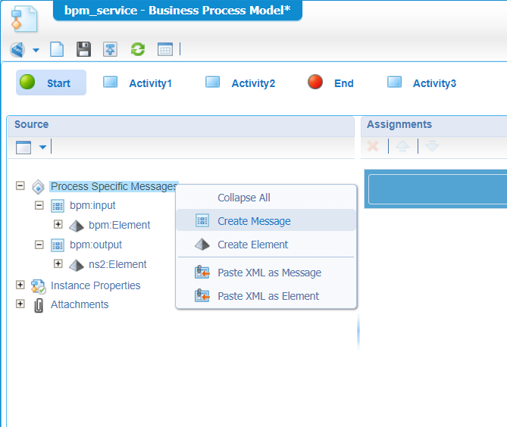Image resolution: width=507 pixels, height=427 pixels.
Task: Click the save floppy disk icon
Action: point(83,50)
